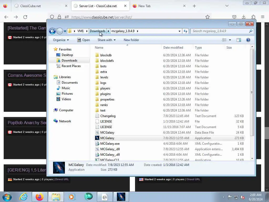Screen dimensions: 269x202
Task: Select the levels folder icon
Action: [97, 77]
